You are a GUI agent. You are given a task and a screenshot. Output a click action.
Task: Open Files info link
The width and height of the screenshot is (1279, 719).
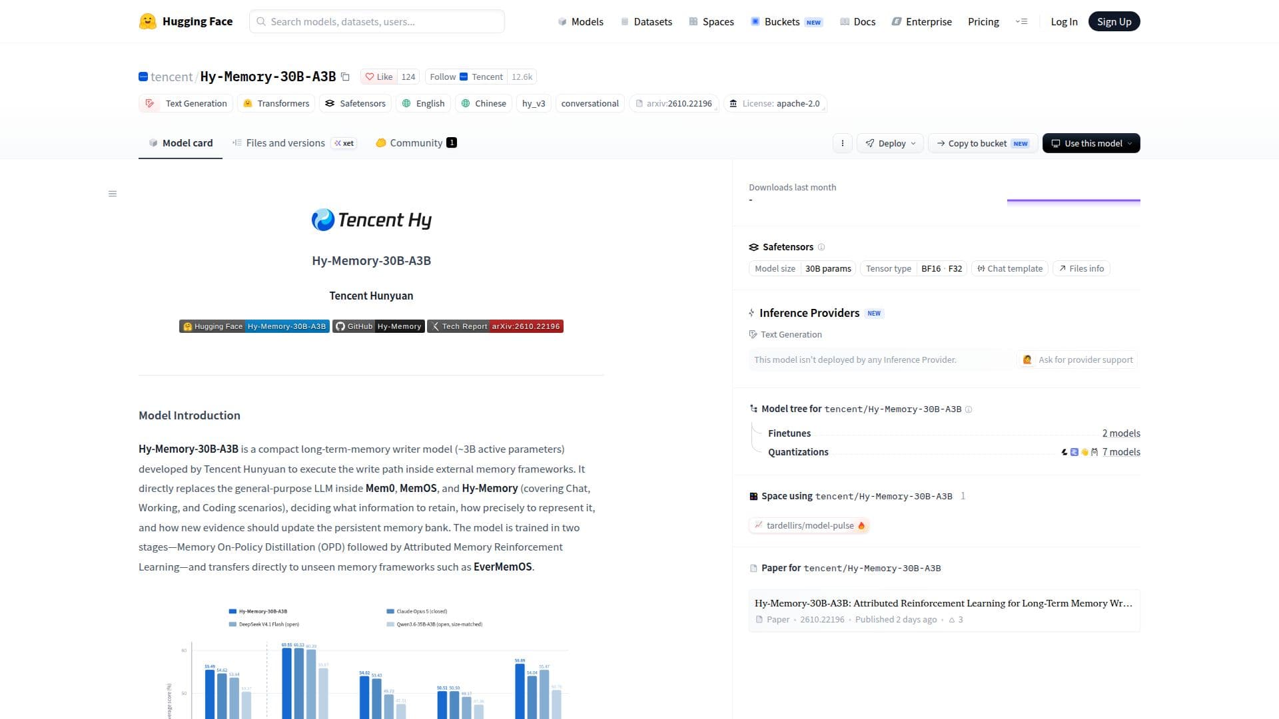1081,268
